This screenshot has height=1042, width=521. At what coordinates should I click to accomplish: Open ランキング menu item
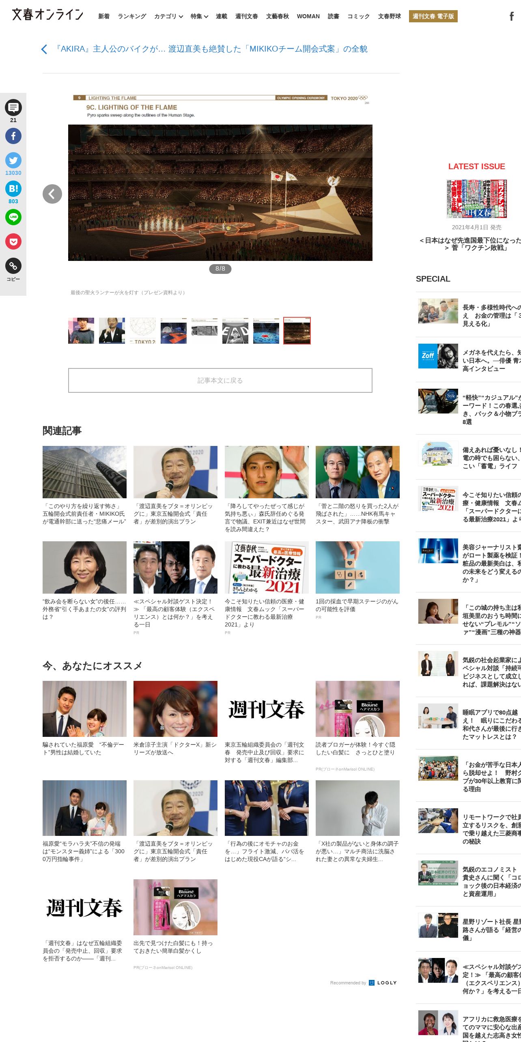pyautogui.click(x=132, y=16)
